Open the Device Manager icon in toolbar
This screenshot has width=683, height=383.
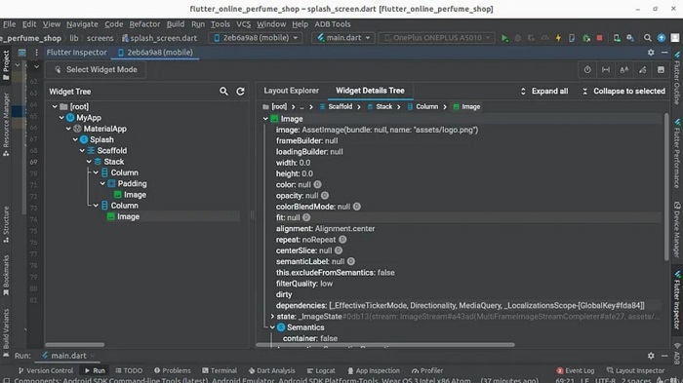tap(617, 38)
